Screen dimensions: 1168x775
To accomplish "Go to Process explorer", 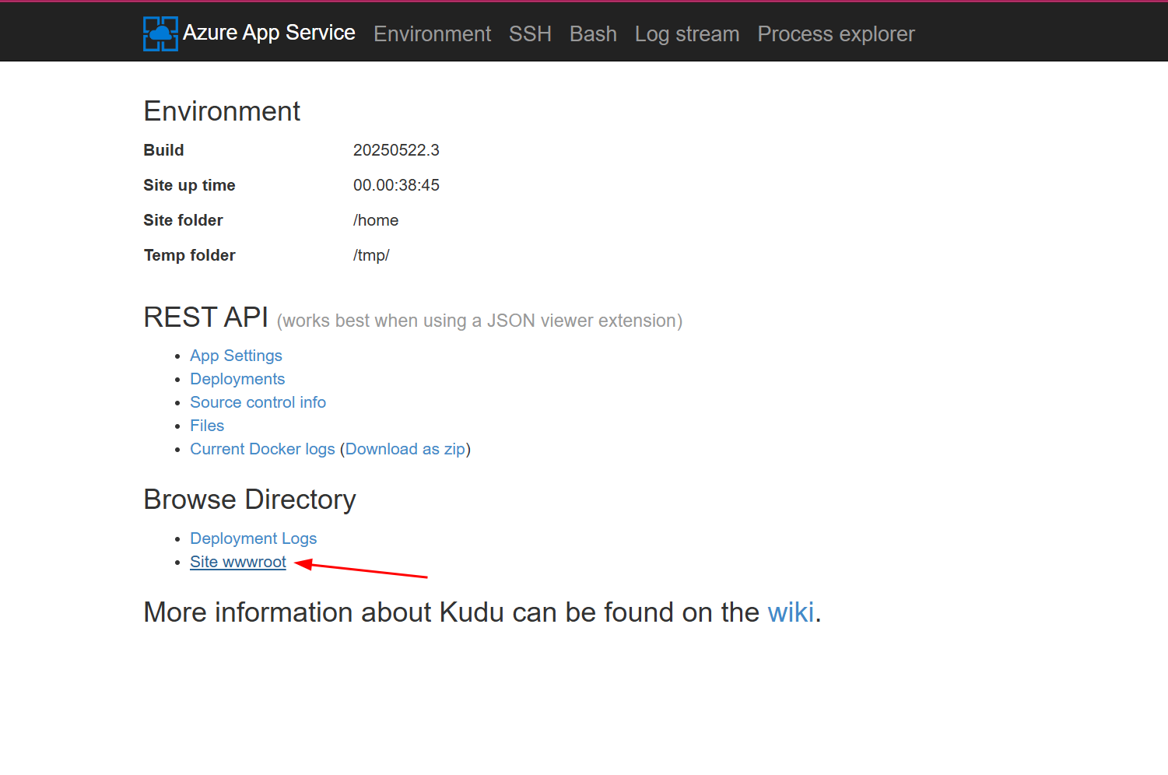I will [x=836, y=34].
